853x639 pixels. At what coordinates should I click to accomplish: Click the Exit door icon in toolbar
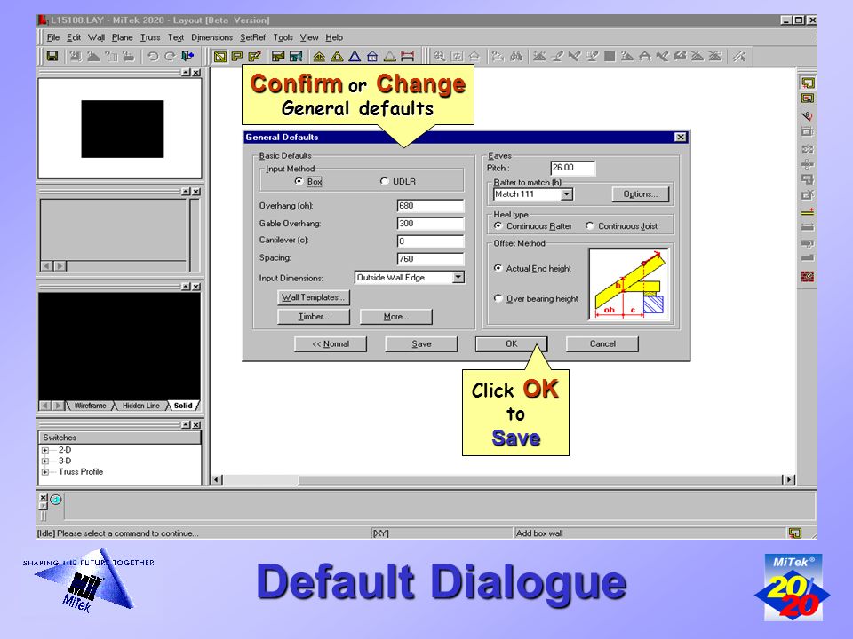[187, 56]
